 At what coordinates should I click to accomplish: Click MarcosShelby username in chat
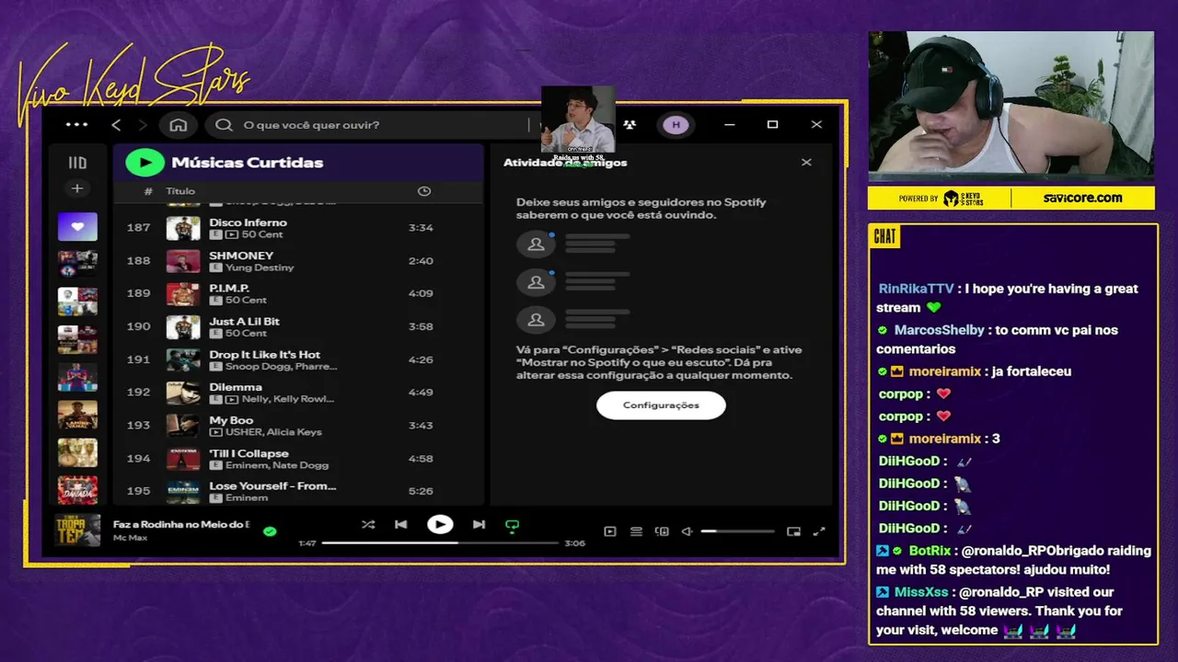(x=939, y=330)
